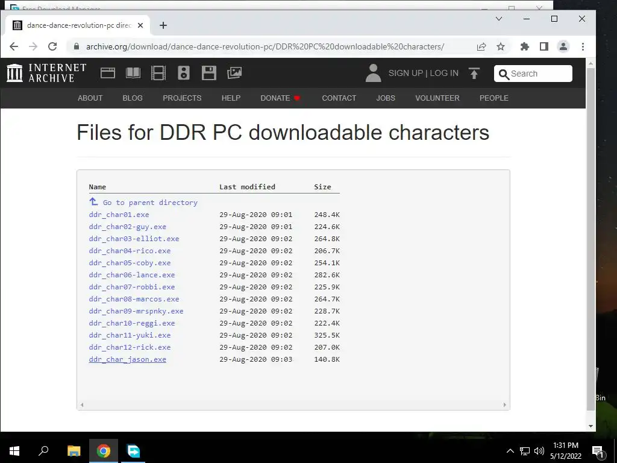The height and width of the screenshot is (463, 617).
Task: Download ddr_char_jason.exe
Action: [128, 359]
